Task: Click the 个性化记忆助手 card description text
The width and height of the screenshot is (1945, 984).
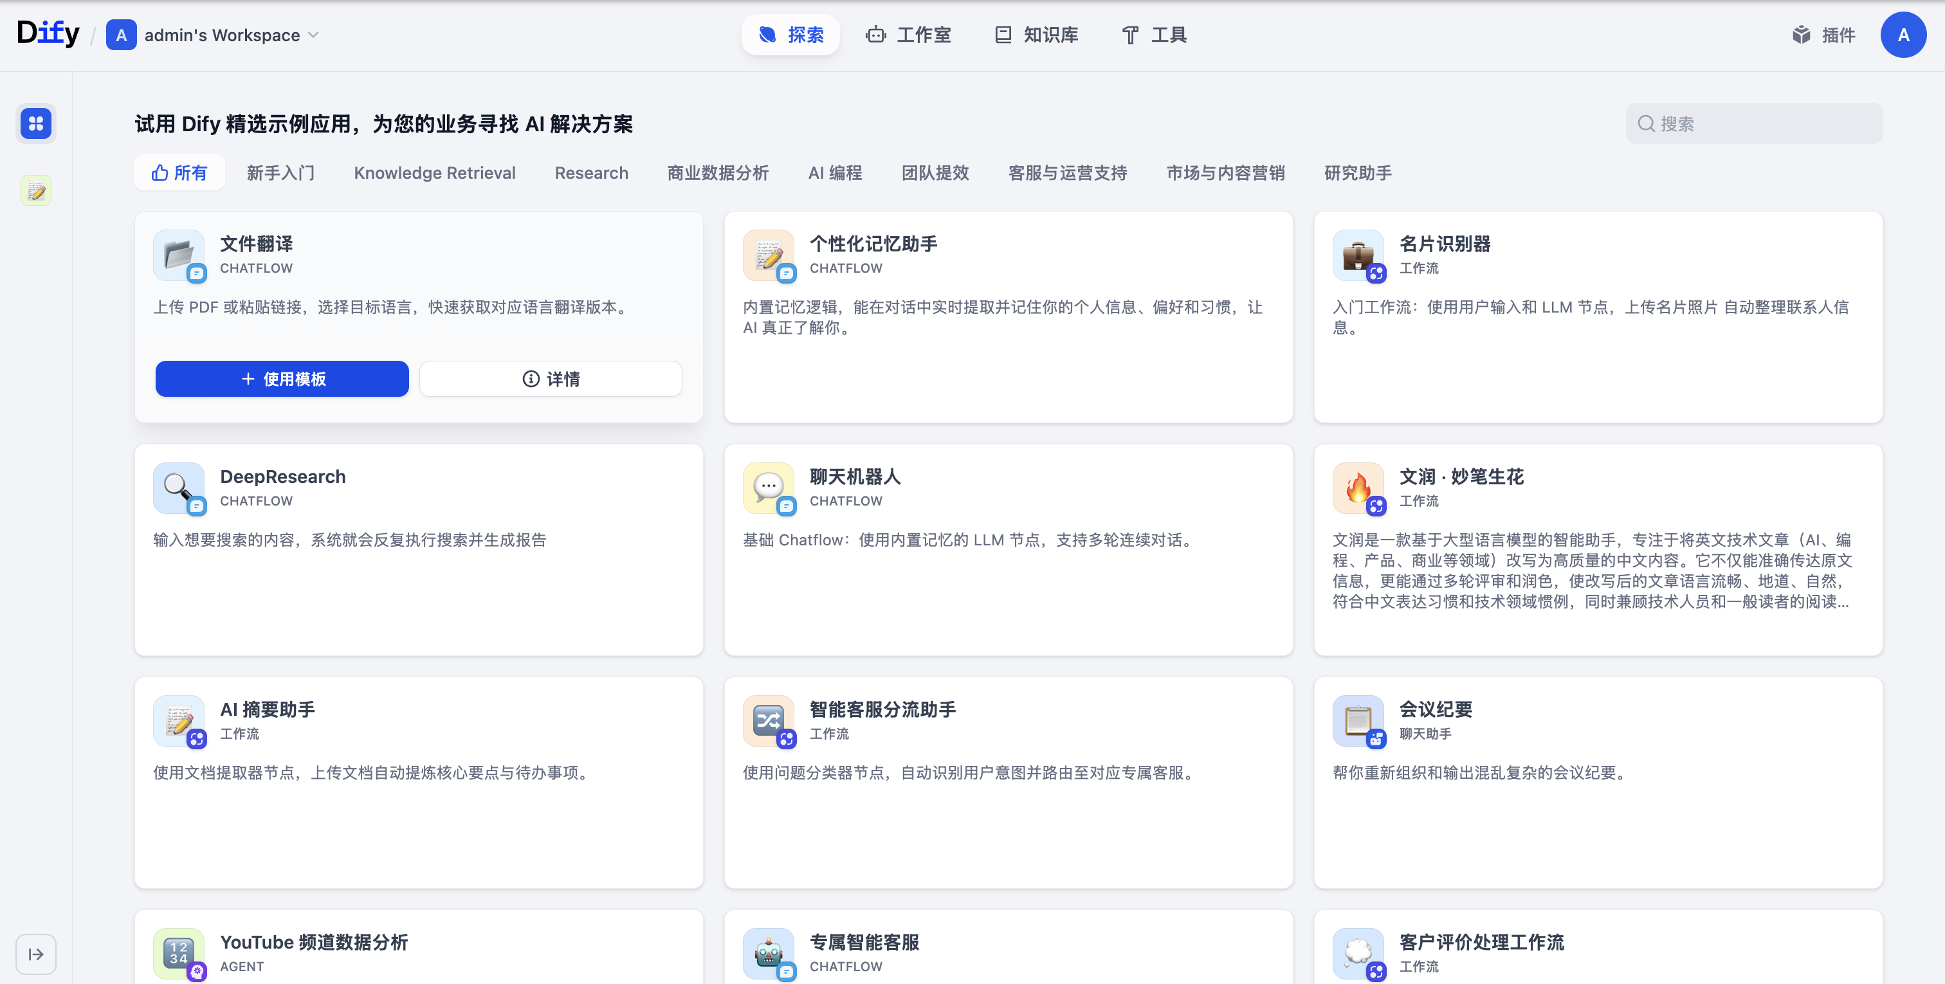Action: coord(1003,317)
